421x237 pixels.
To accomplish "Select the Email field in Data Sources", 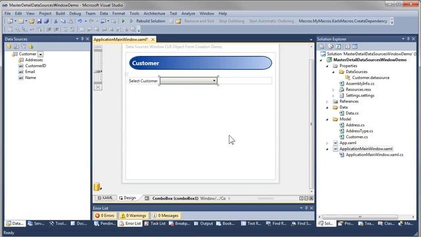I will 30,72.
